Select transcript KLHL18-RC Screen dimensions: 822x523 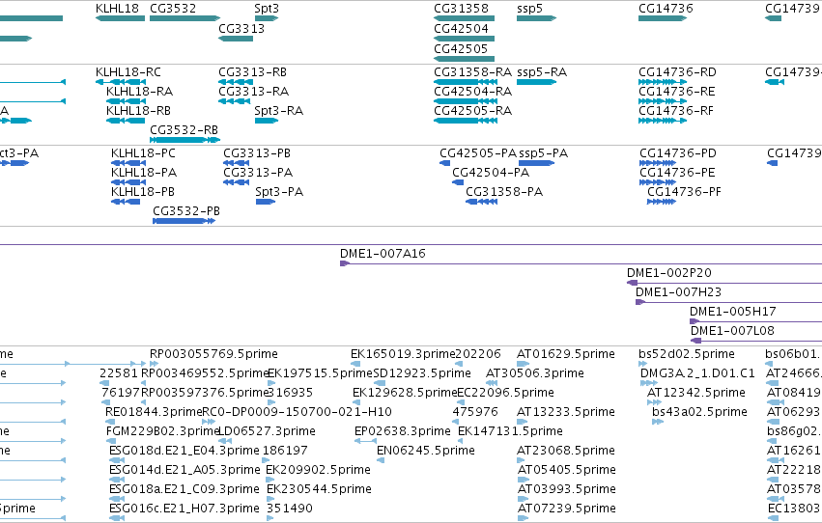[120, 82]
